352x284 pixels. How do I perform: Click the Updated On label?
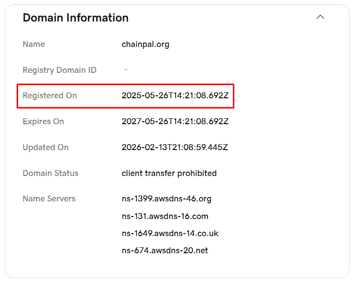(45, 148)
